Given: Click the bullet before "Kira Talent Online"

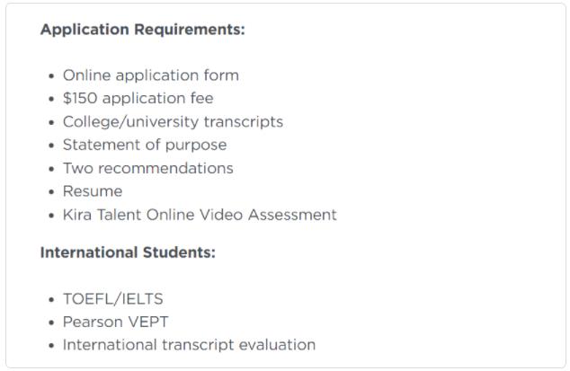Looking at the screenshot, I should (x=49, y=216).
